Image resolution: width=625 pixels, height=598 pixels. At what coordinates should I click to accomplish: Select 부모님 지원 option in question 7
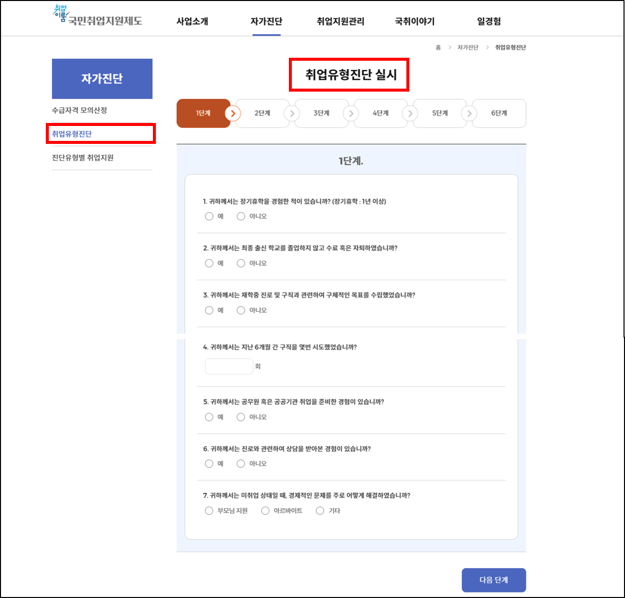[x=209, y=510]
